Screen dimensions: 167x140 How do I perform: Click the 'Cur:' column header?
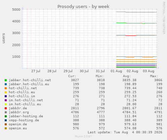pyautogui.click(x=72, y=76)
